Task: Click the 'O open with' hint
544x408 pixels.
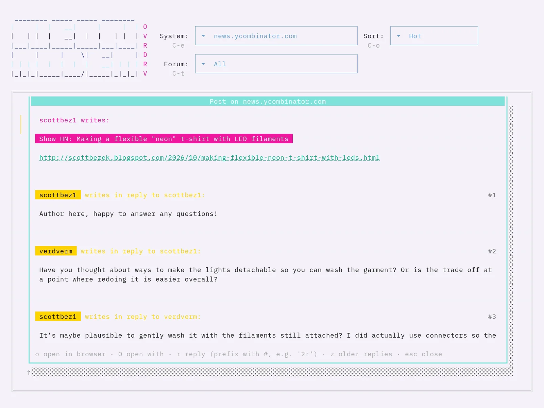Action: tap(141, 354)
